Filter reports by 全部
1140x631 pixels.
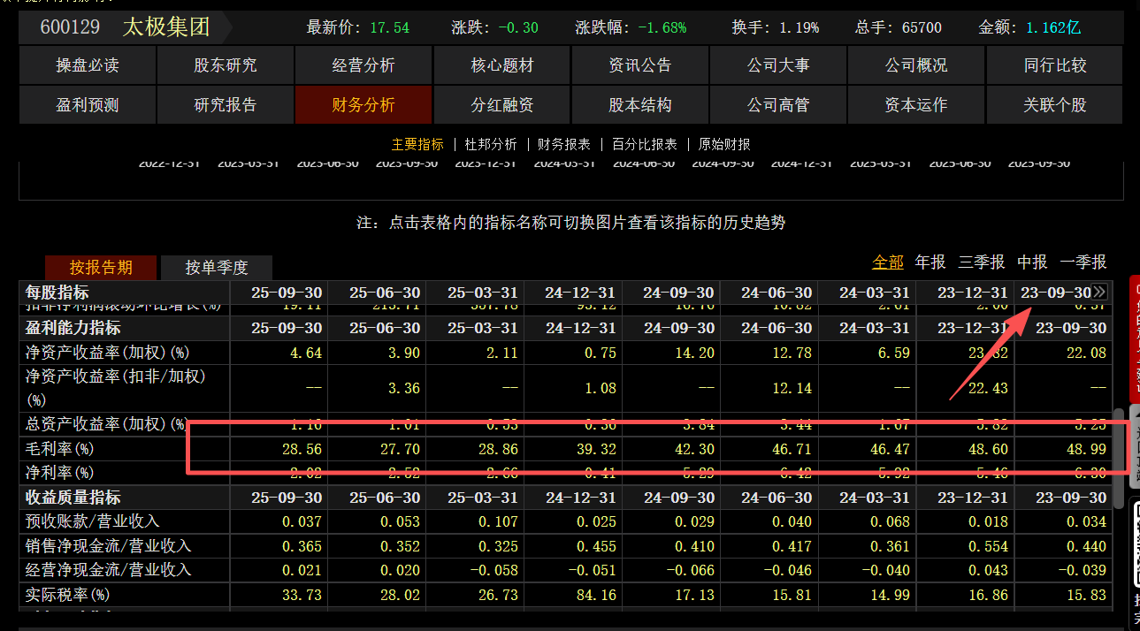click(x=888, y=262)
